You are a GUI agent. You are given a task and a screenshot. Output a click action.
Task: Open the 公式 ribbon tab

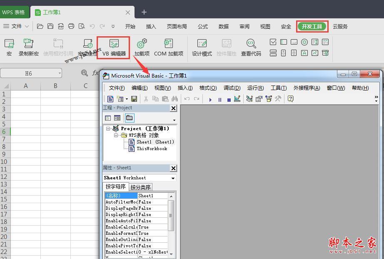[203, 27]
